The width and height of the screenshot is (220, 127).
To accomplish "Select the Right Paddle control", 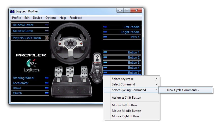I will [x=130, y=32].
